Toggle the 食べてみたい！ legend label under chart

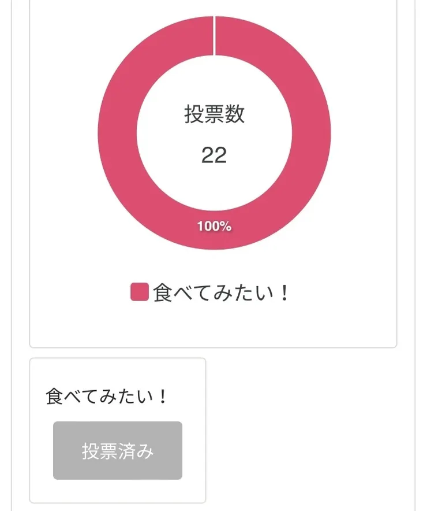point(219,293)
